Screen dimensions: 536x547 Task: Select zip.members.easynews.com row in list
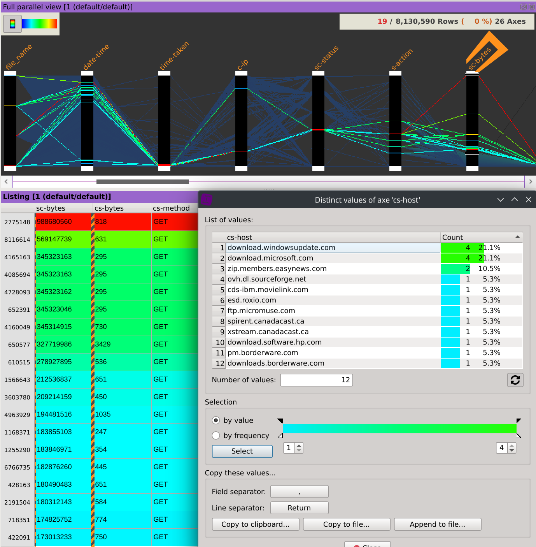[277, 269]
